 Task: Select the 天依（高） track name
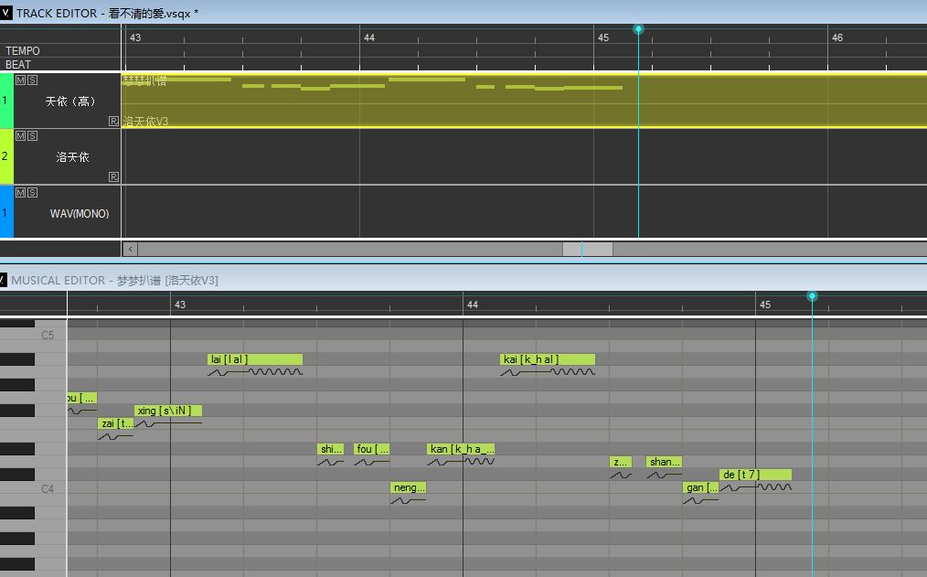(70, 102)
